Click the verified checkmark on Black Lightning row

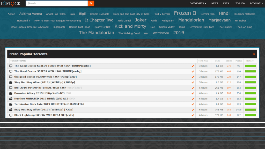click(193, 115)
